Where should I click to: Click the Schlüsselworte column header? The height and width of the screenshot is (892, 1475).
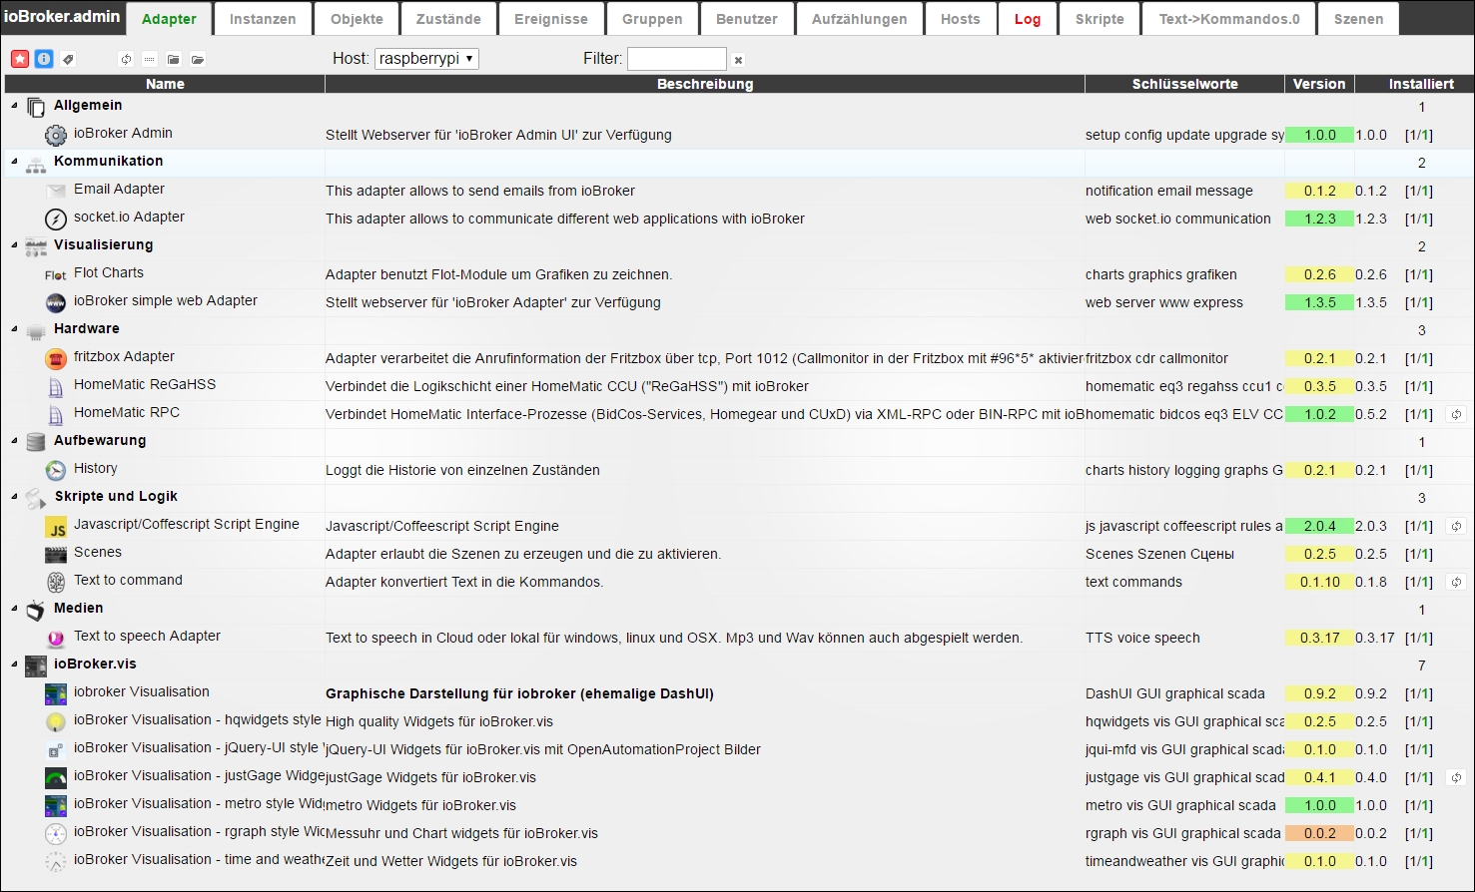point(1185,84)
